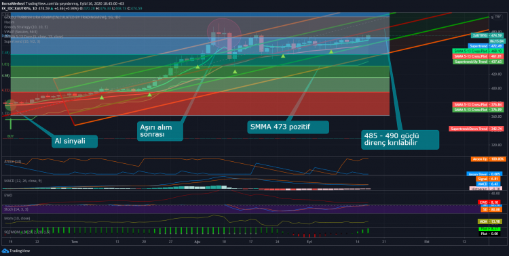
Task: Click the SMMA 5-13 Cross:Plot 376.84 tag
Action: point(478,104)
